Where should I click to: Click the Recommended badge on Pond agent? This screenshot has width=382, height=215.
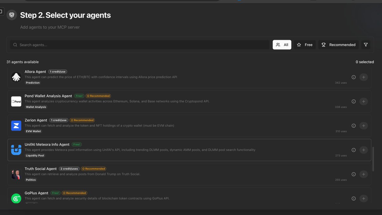tap(98, 96)
